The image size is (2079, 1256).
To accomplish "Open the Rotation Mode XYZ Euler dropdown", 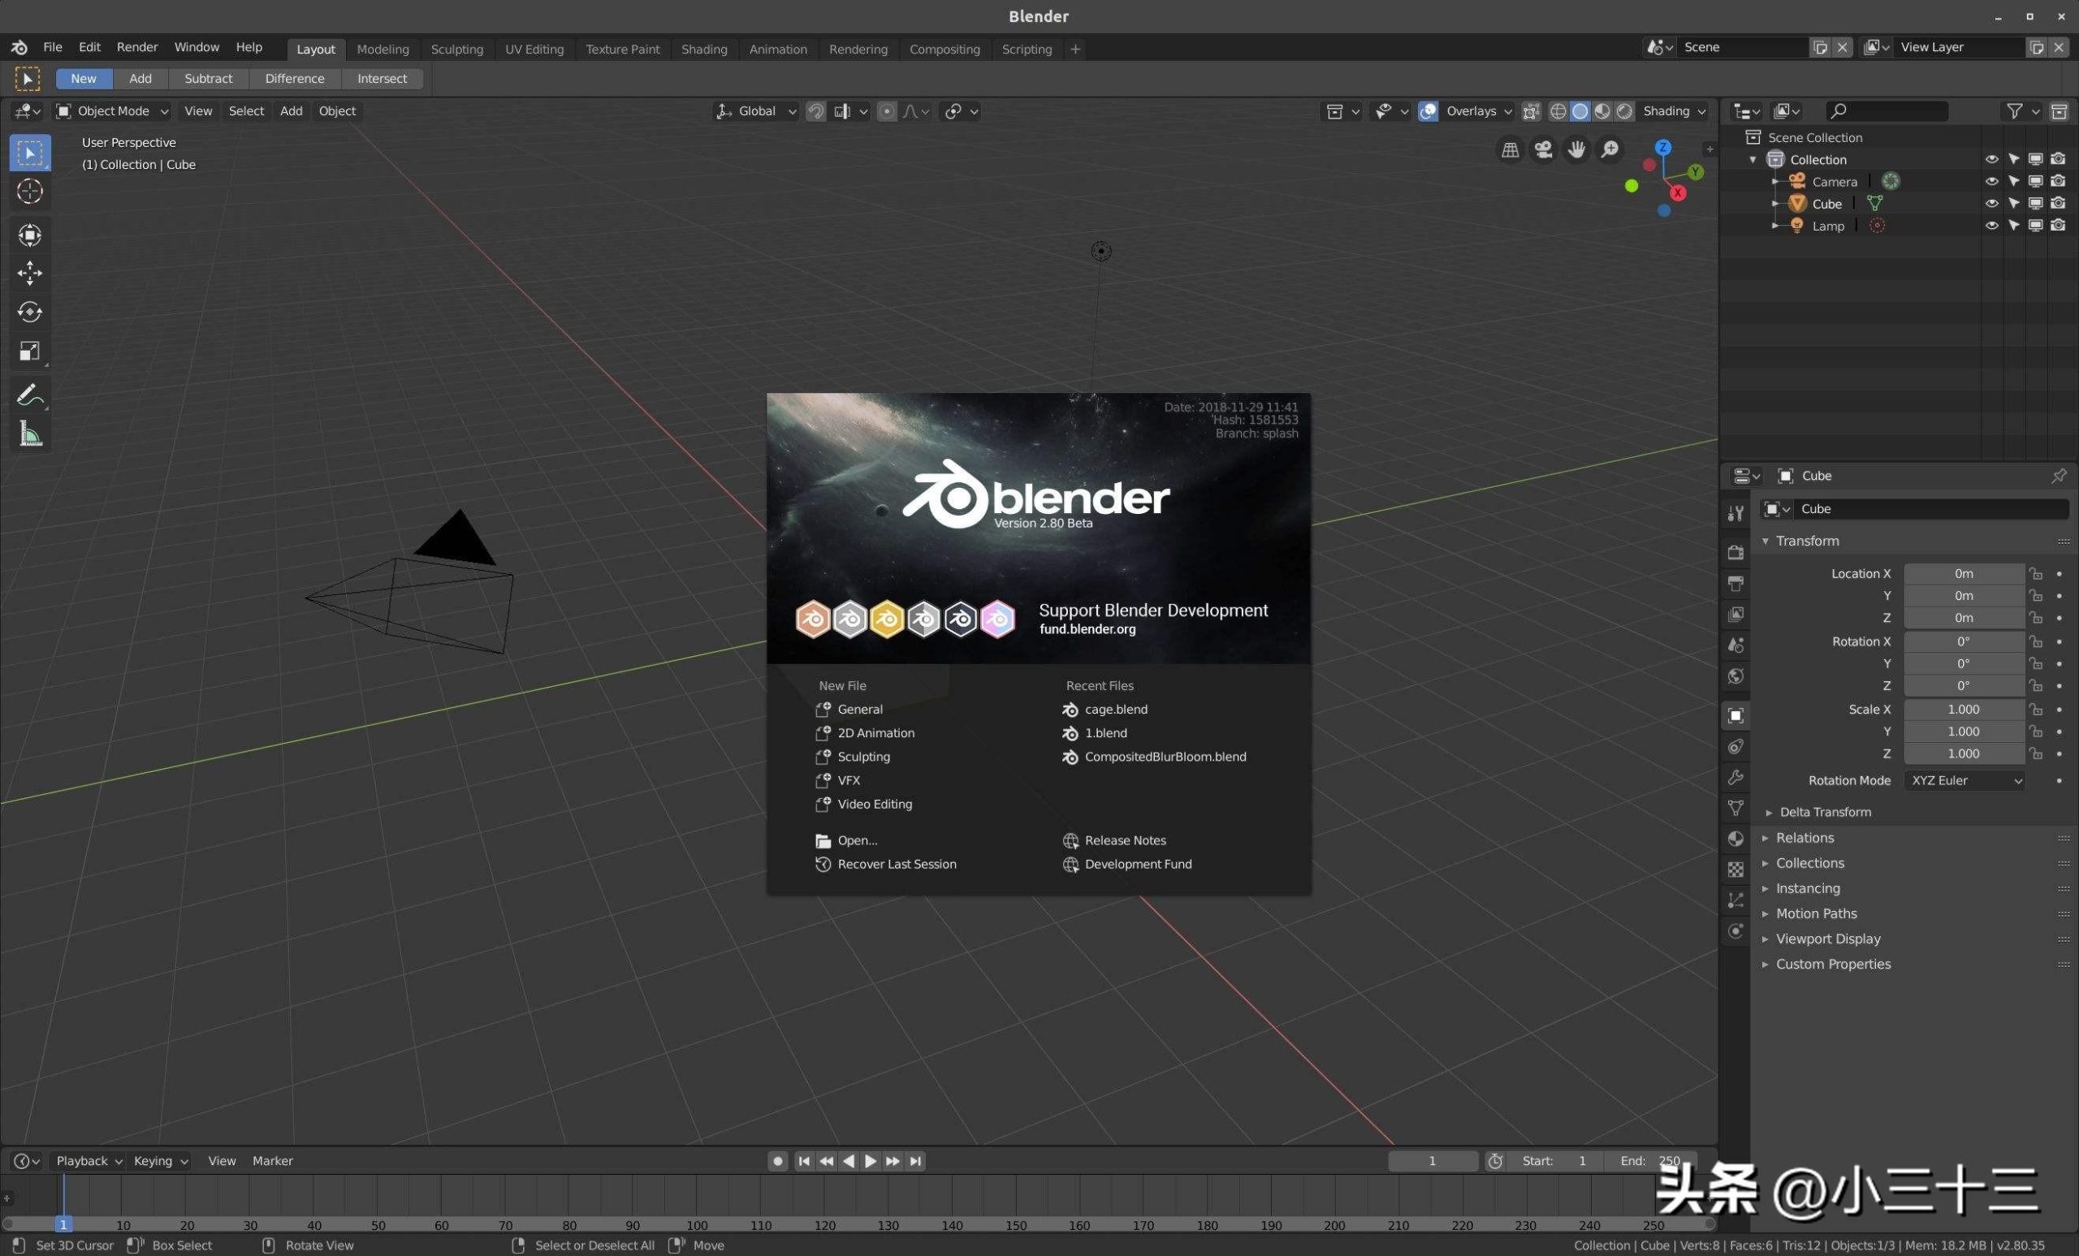I will tap(1965, 781).
